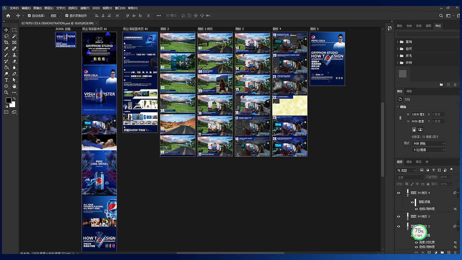Select the Pen tool
This screenshot has height=260, width=462.
click(14, 74)
